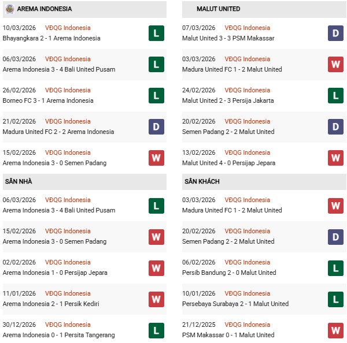Click the D badge for Malut United vs PSM Makassar
Image resolution: width=347 pixels, height=343 pixels.
tap(335, 33)
